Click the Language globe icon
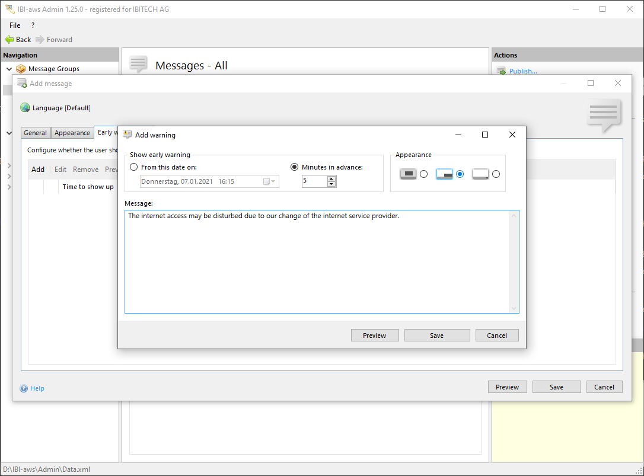The image size is (644, 476). [x=25, y=108]
